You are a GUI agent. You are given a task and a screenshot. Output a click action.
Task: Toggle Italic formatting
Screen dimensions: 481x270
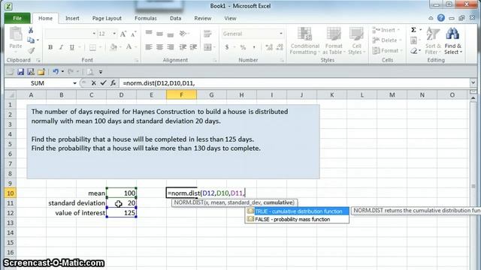pos(61,47)
